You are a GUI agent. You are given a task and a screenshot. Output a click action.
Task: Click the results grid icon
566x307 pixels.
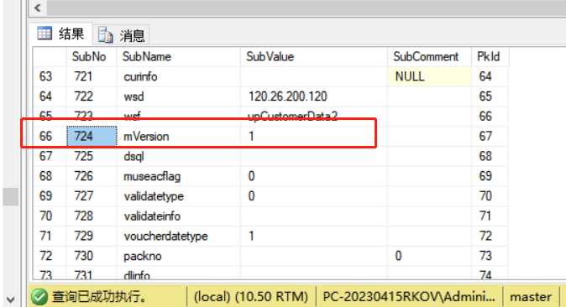45,34
